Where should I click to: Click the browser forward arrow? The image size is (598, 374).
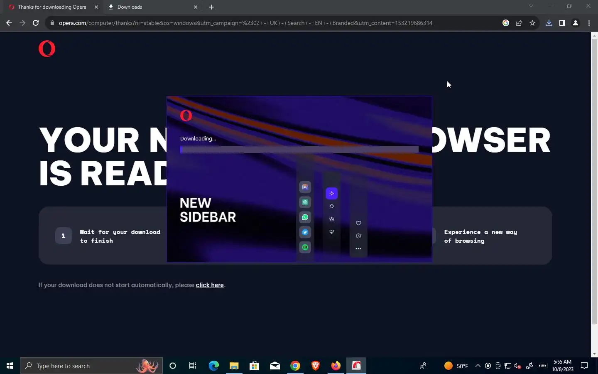(x=22, y=23)
